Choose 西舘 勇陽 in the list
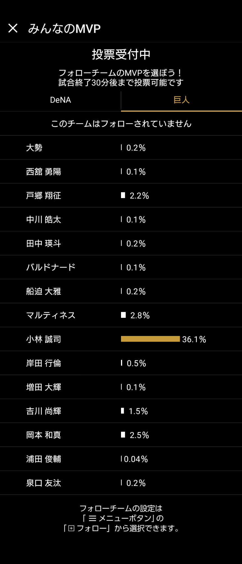 point(44,171)
